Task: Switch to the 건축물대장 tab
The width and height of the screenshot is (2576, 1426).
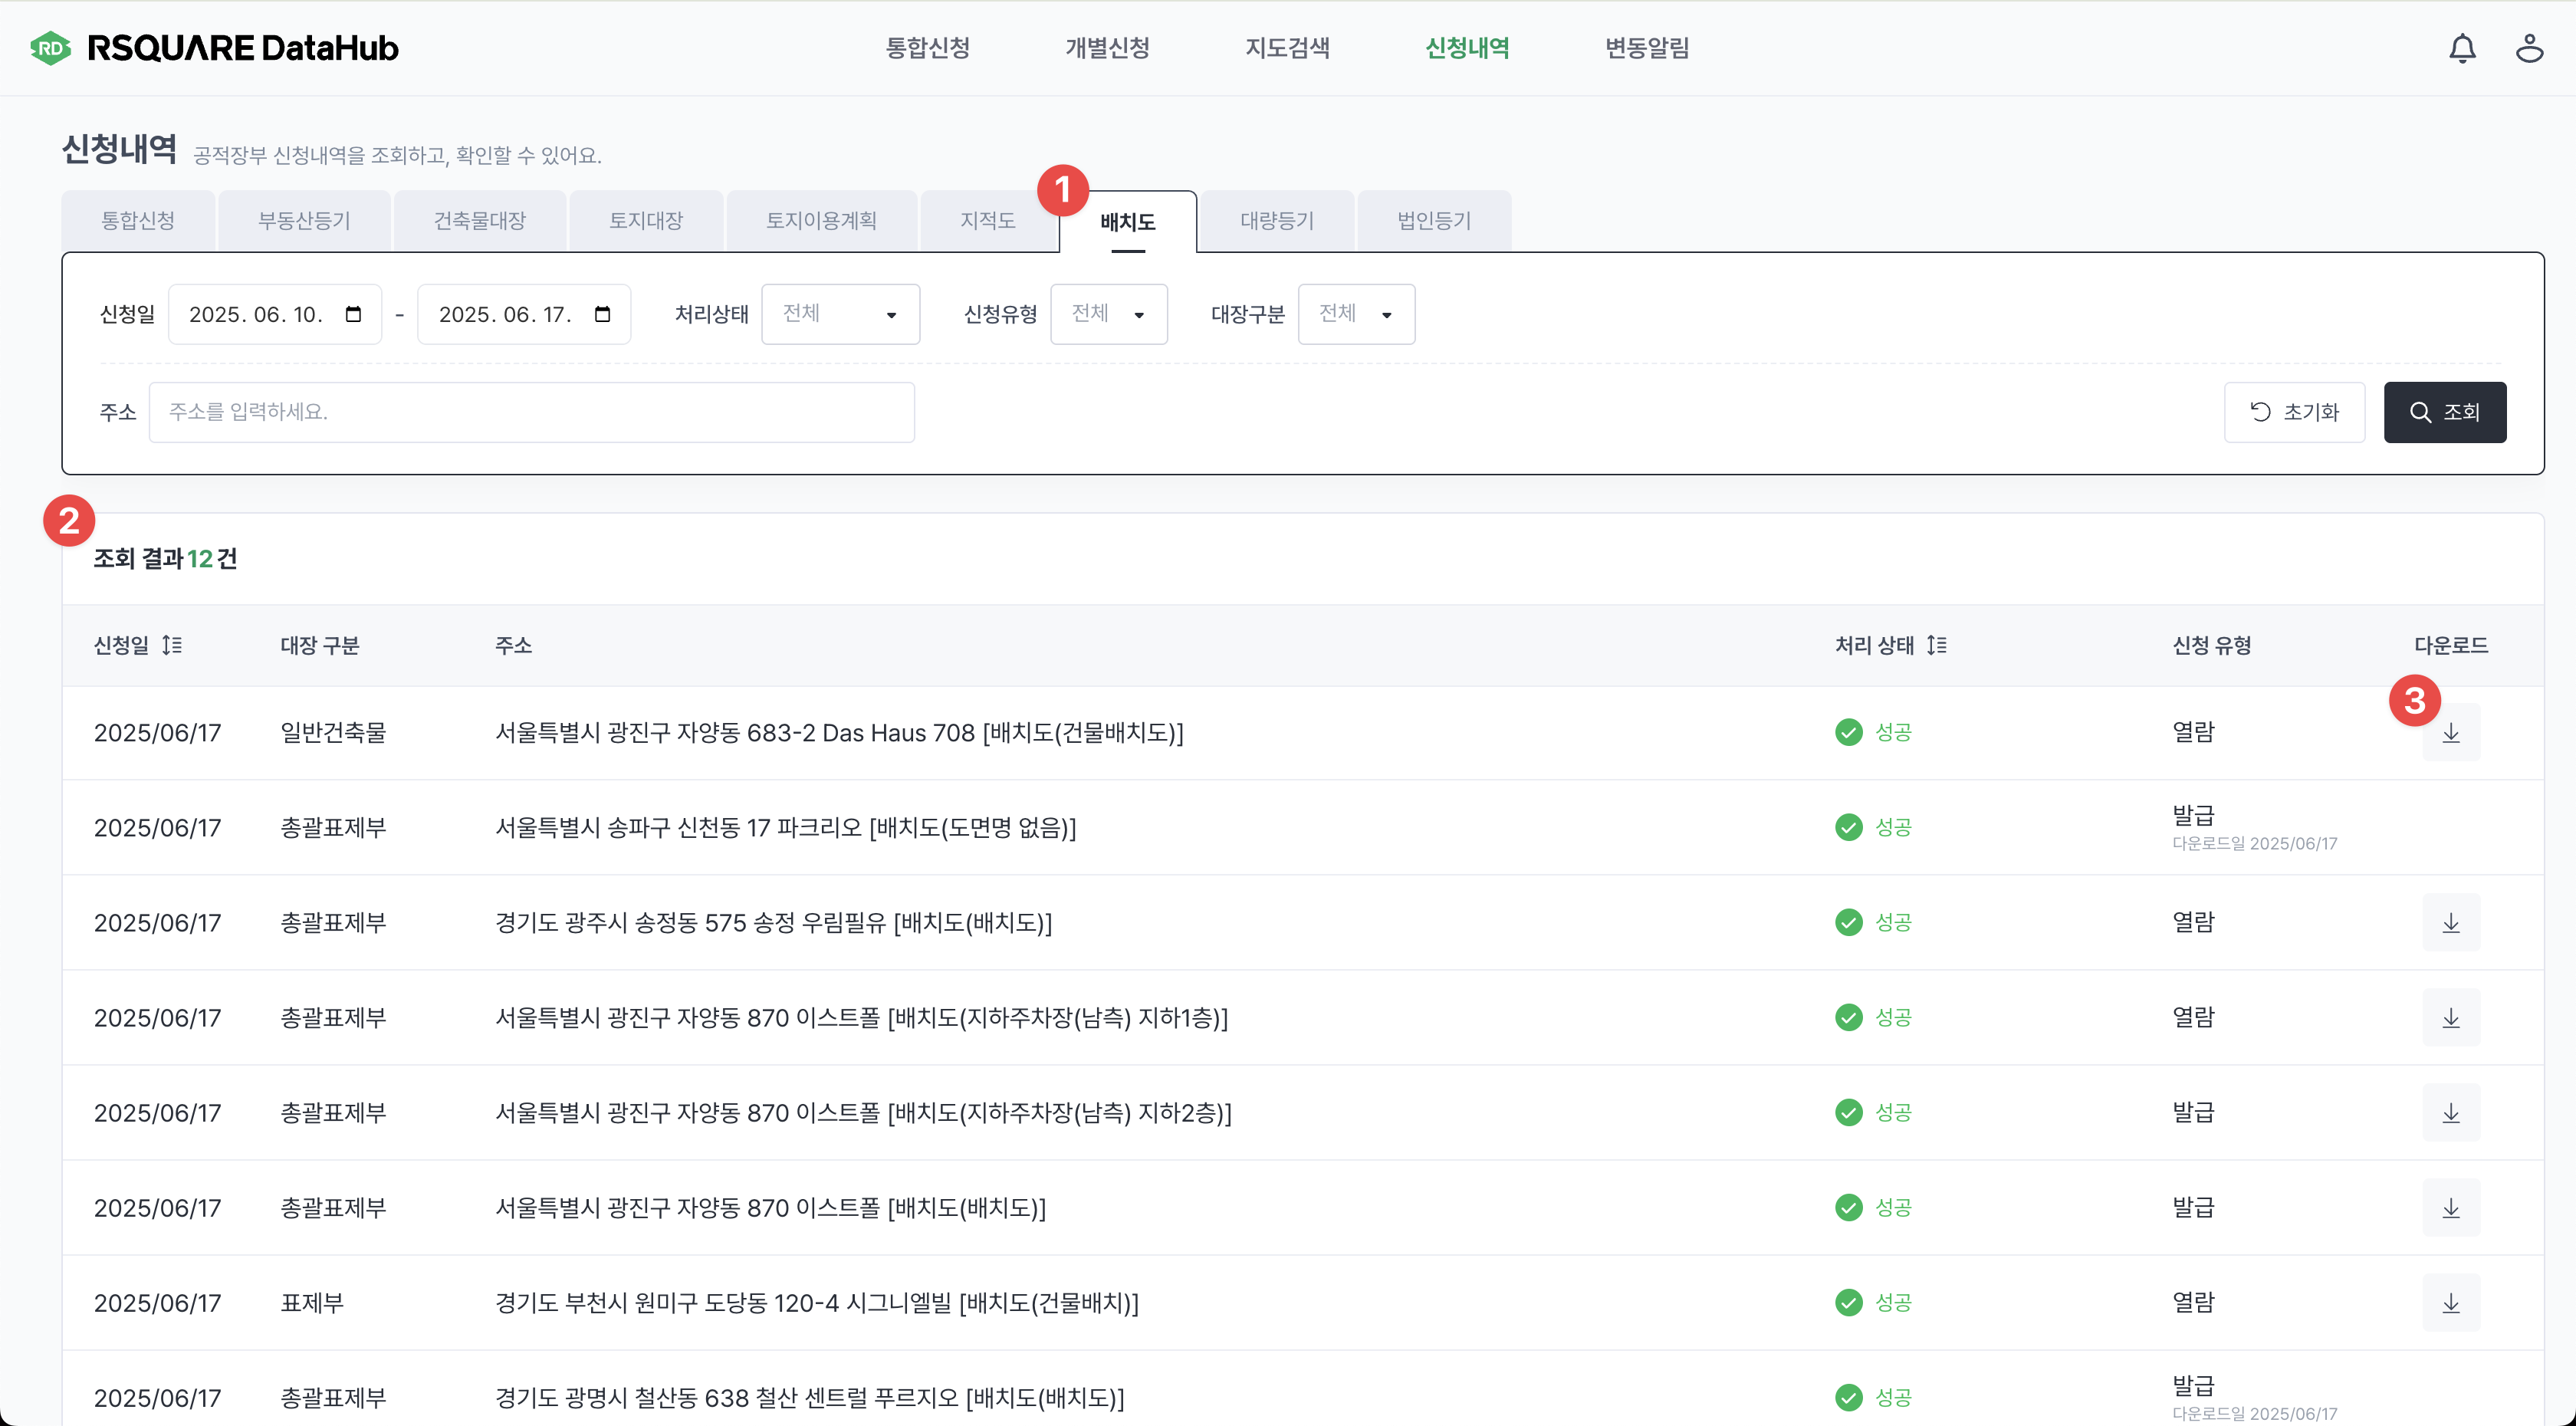Action: click(x=479, y=221)
